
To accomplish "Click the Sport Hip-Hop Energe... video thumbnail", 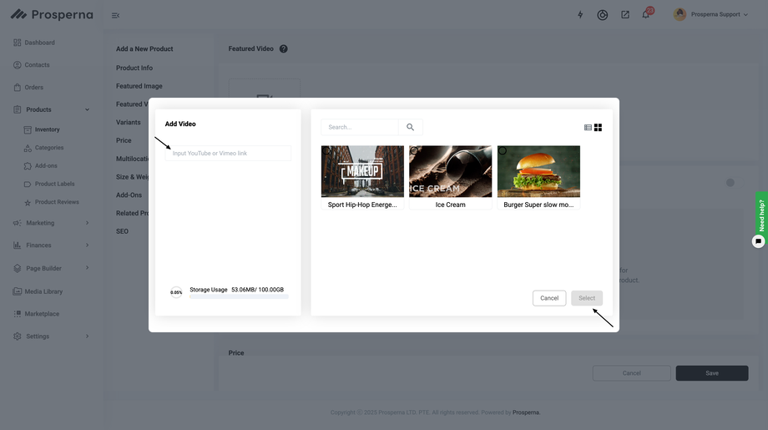I will coord(362,171).
